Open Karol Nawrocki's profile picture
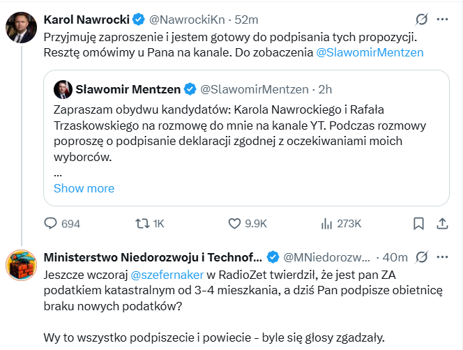This screenshot has height=350, width=463. point(22,28)
